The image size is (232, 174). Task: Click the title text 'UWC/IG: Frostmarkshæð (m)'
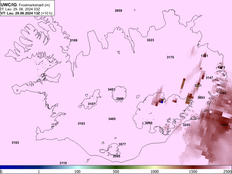pos(25,5)
